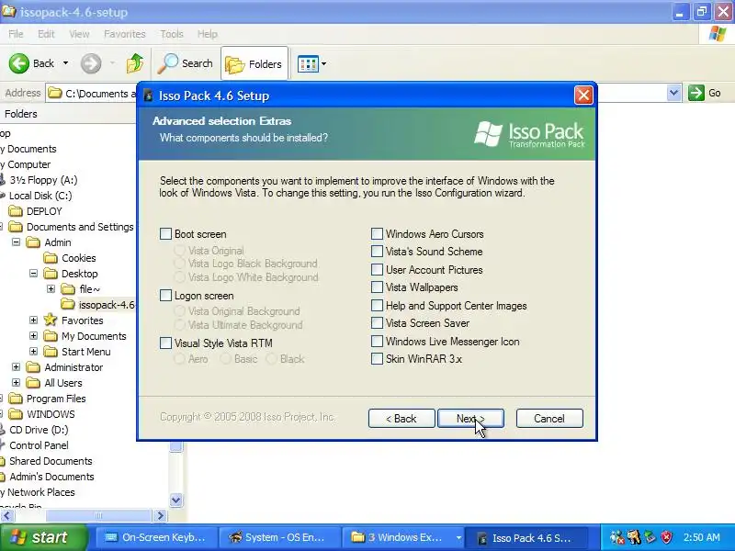Toggle the Folders pane button
Image resolution: width=735 pixels, height=551 pixels.
(254, 63)
